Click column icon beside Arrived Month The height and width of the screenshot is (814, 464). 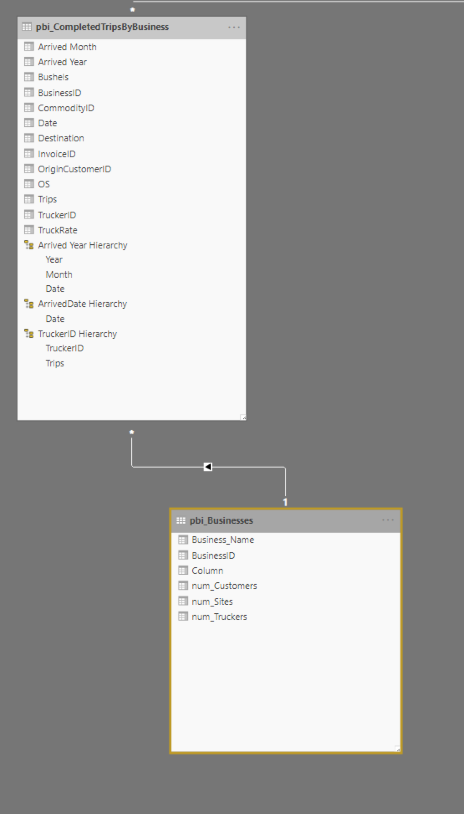click(x=29, y=46)
